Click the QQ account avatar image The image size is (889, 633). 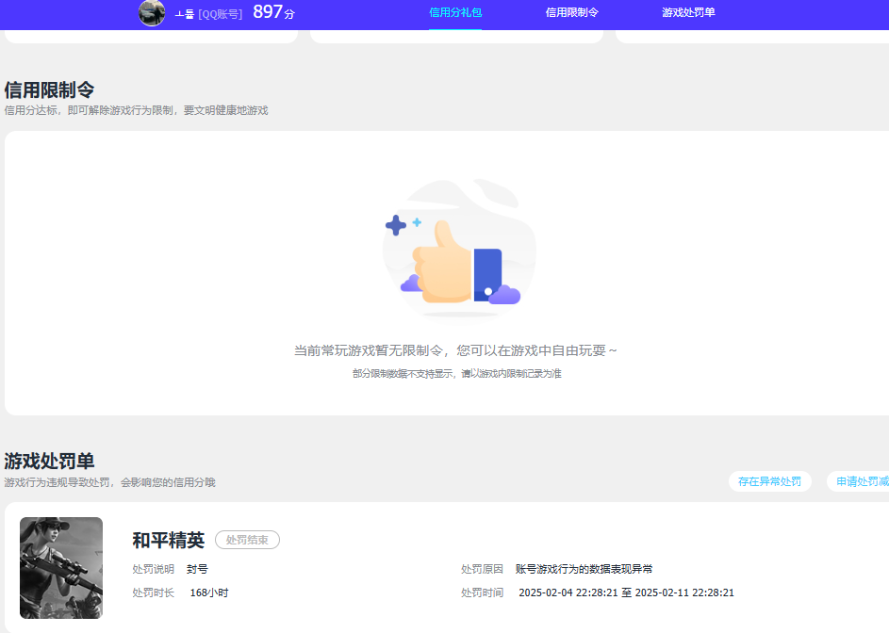pos(151,14)
